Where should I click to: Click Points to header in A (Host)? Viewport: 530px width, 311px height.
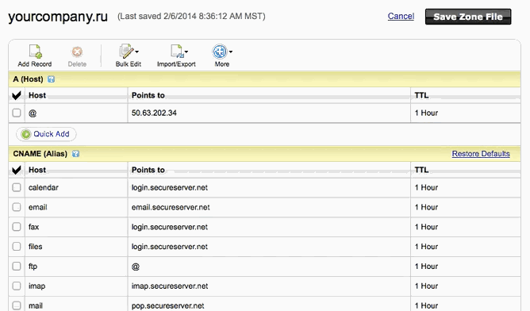click(148, 95)
